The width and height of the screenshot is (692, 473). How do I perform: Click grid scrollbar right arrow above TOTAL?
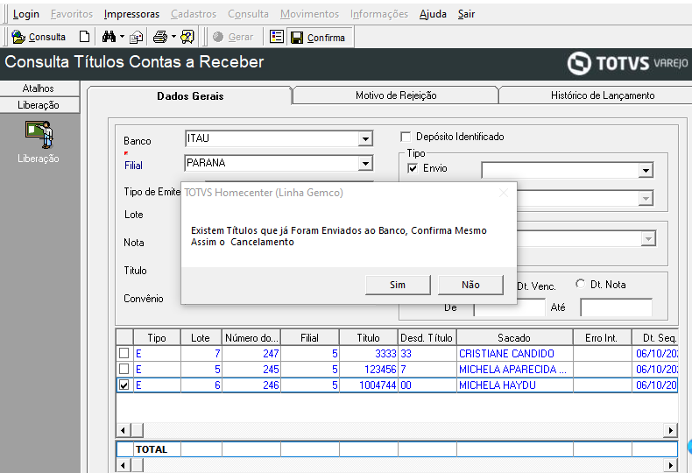coord(671,430)
